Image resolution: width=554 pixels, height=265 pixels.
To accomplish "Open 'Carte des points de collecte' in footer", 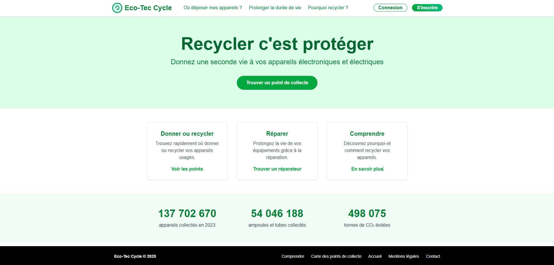I will tap(336, 256).
